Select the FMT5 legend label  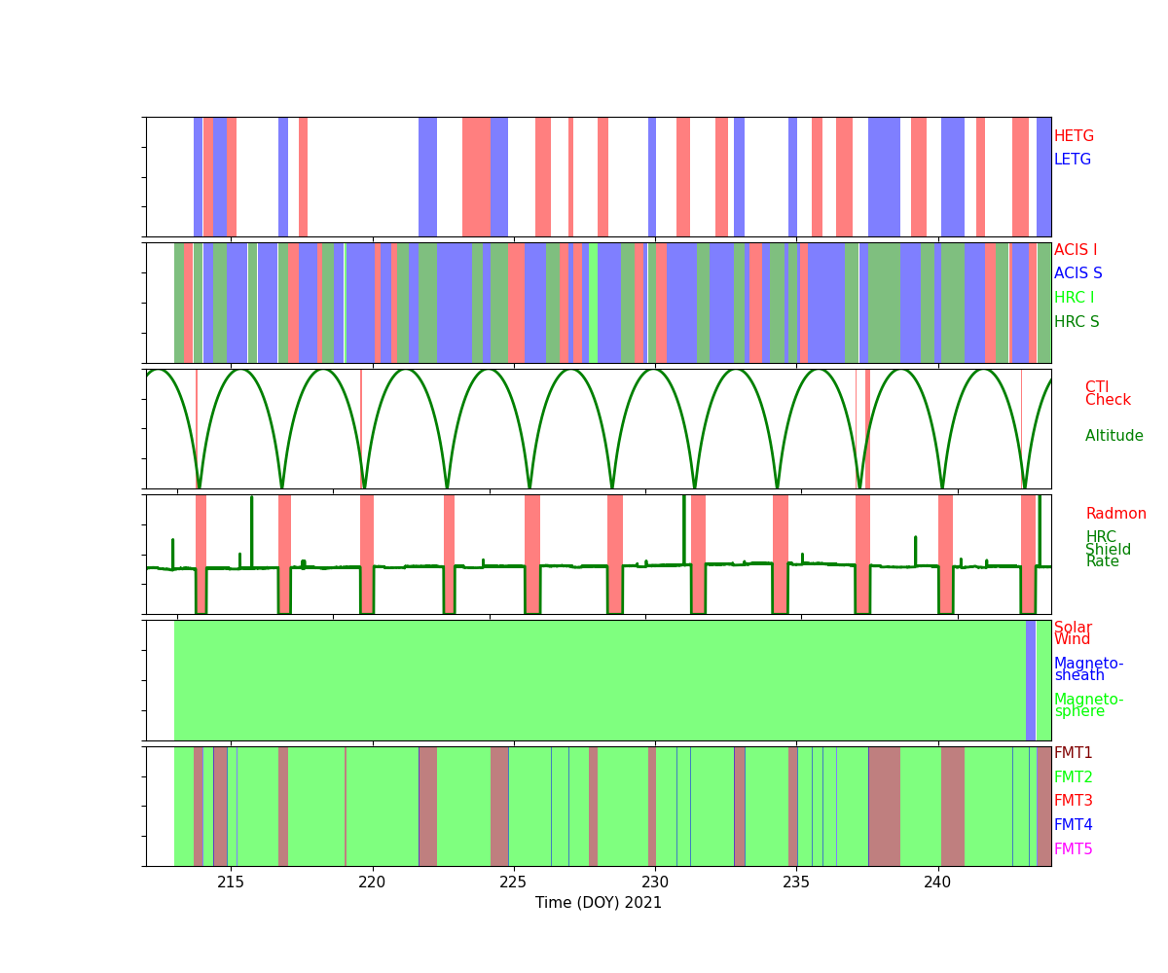point(1073,849)
